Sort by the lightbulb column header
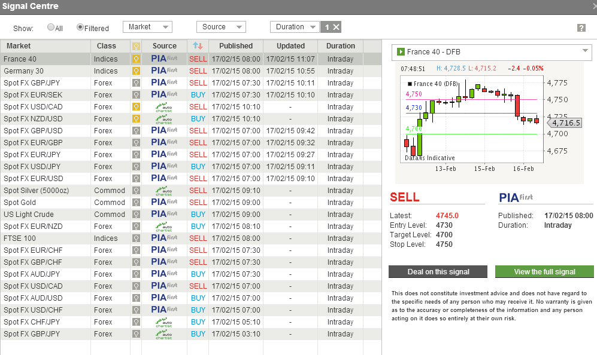Image resolution: width=597 pixels, height=355 pixels. coord(136,46)
